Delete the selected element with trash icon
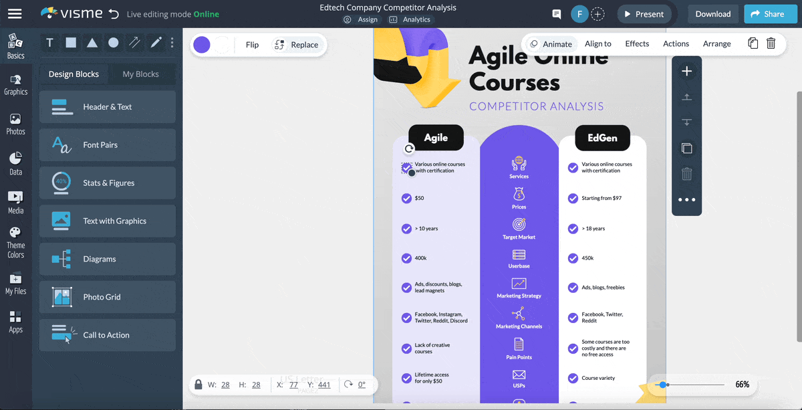The height and width of the screenshot is (410, 802). (x=771, y=43)
